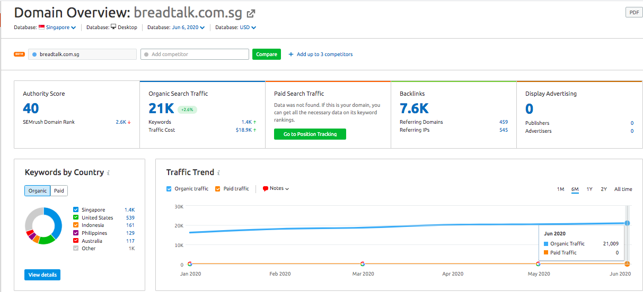Open the Singapore database dropdown
Screen dimensions: 643x292
(61, 28)
